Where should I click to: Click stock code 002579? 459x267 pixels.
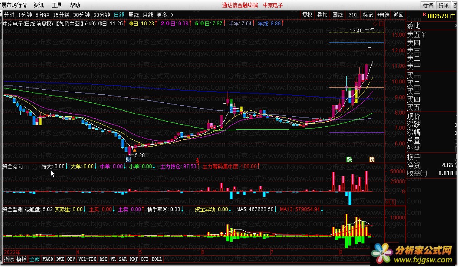pos(437,16)
